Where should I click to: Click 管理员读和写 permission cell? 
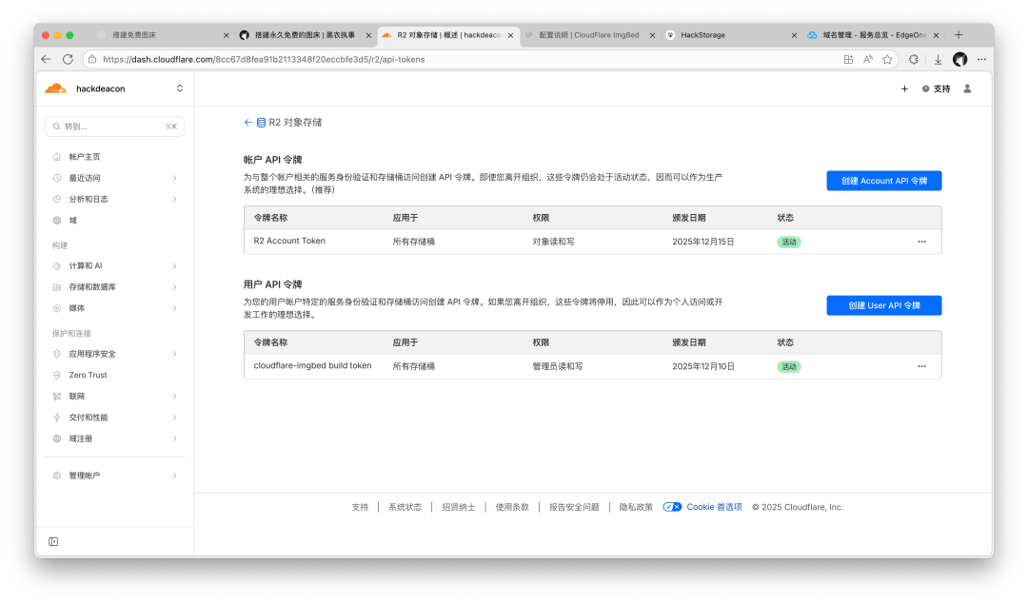(557, 366)
